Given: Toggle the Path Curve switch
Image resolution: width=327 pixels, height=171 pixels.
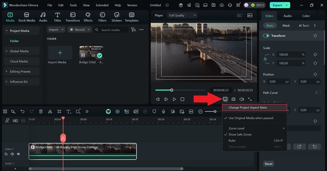Looking at the screenshot, I should click(318, 93).
